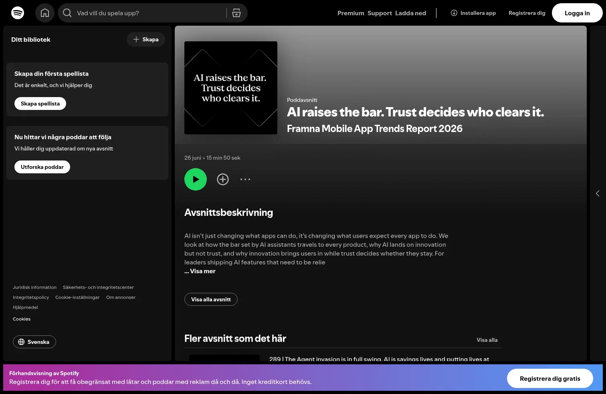Expand description with Visa mer
This screenshot has height=394, width=606.
tap(200, 271)
